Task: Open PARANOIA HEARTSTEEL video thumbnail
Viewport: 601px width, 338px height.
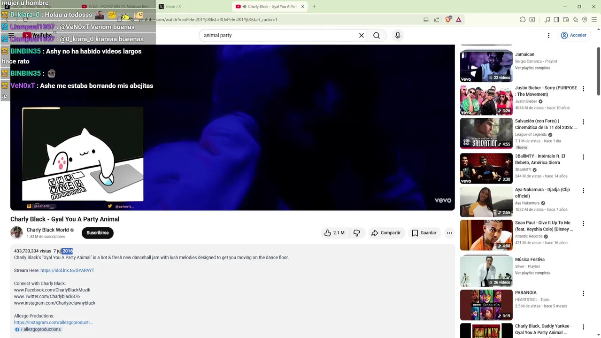Action: click(486, 305)
